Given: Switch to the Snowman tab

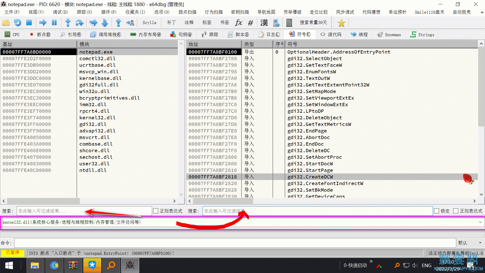Looking at the screenshot, I should click(x=389, y=35).
